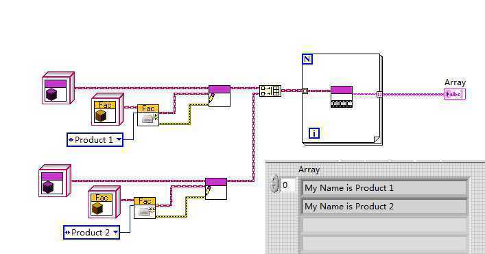This screenshot has height=254, width=485.
Task: Click the For Loop output auto-index tunnel
Action: point(379,94)
